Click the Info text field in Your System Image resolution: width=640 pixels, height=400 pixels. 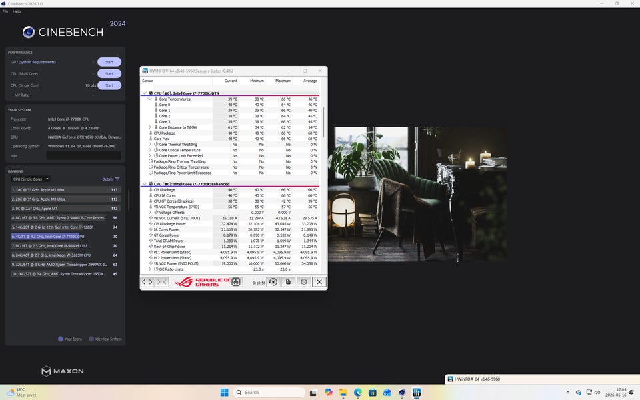coord(84,155)
